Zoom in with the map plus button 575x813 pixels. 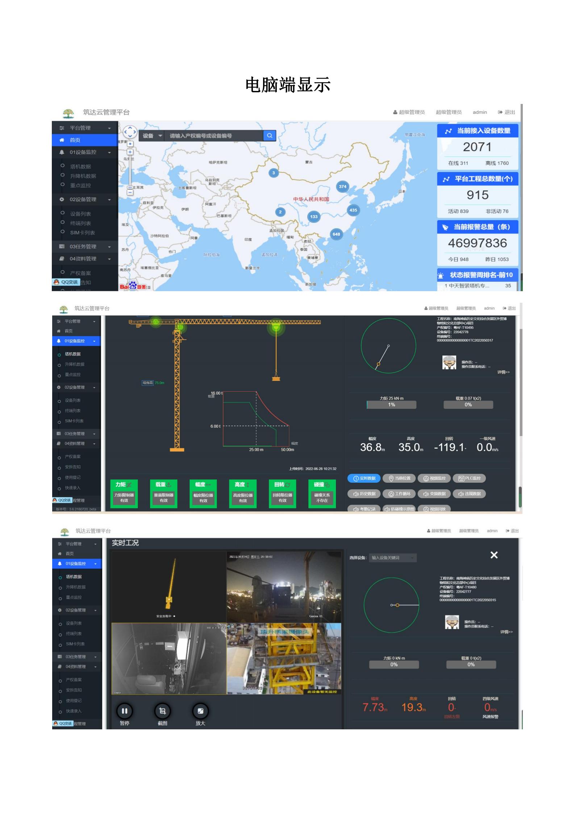[x=130, y=152]
